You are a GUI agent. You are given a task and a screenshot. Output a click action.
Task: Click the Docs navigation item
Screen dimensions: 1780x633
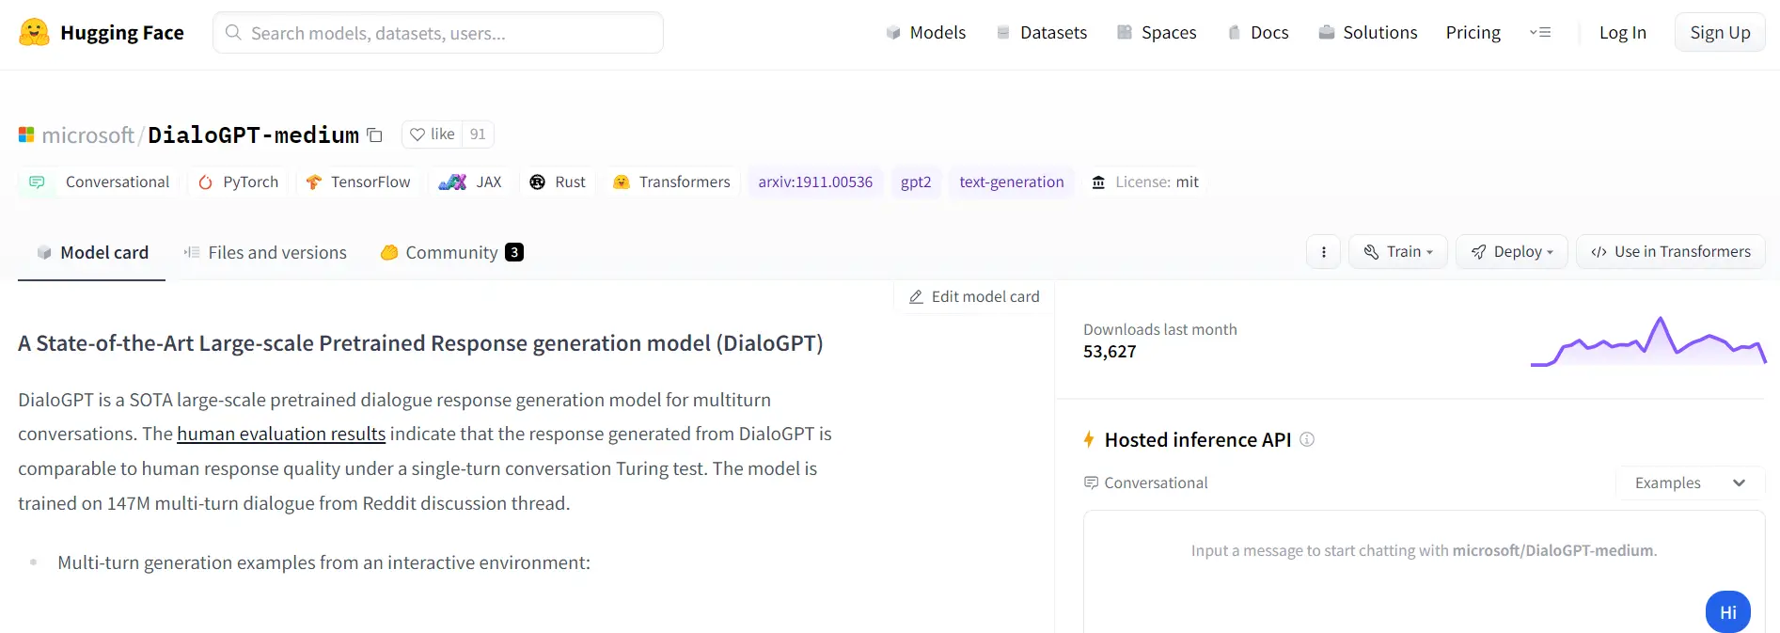tap(1258, 33)
